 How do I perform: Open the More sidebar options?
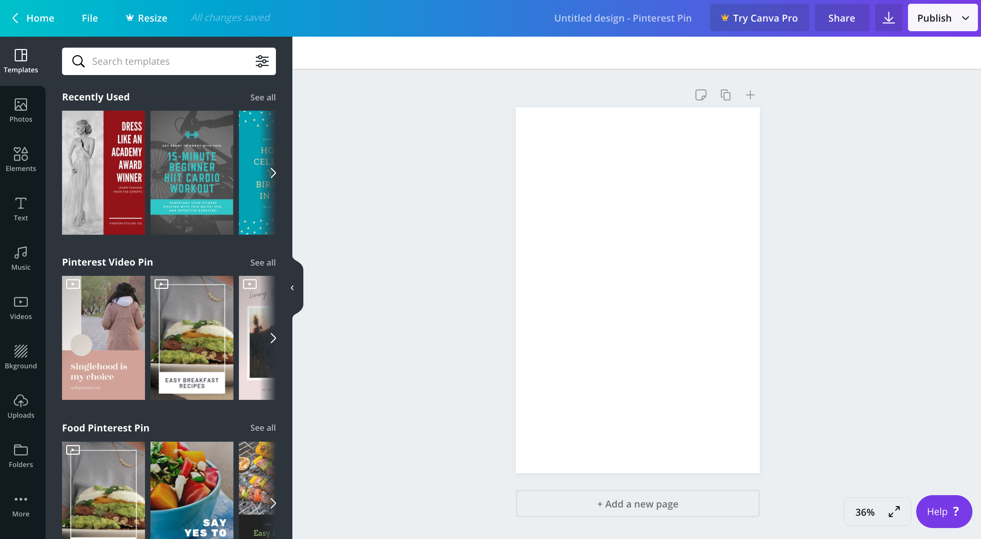[x=21, y=505]
